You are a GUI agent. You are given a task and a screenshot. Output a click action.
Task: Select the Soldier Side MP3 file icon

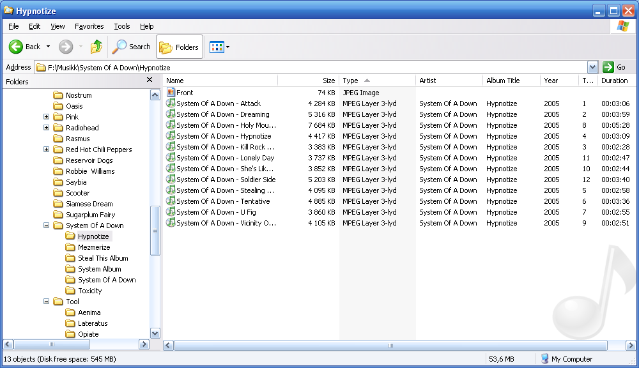171,179
